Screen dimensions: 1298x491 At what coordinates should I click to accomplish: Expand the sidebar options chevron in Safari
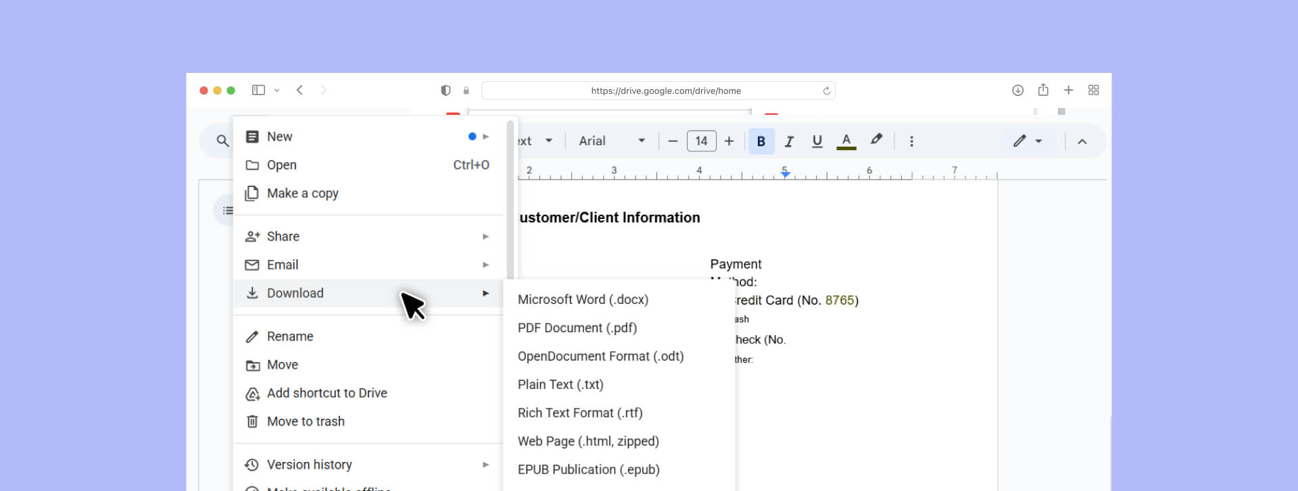(277, 91)
